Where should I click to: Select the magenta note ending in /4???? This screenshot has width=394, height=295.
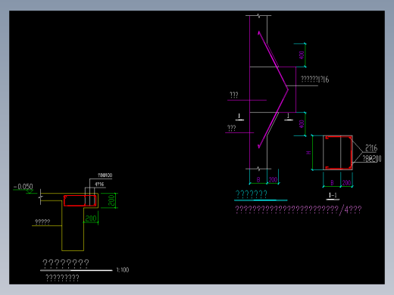(x=299, y=210)
